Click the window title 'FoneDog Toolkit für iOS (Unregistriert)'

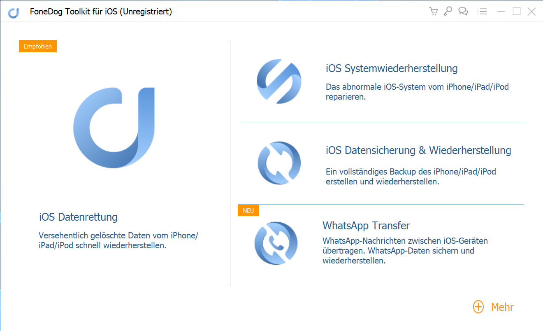pos(101,12)
